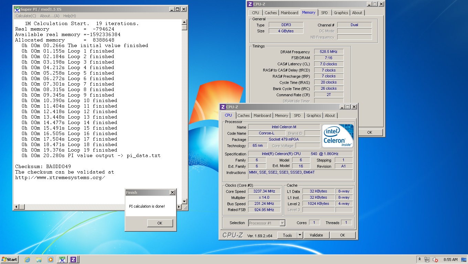Screen dimensions: 468x264
Task: Click the memory Type DDR3 field
Action: (286, 25)
